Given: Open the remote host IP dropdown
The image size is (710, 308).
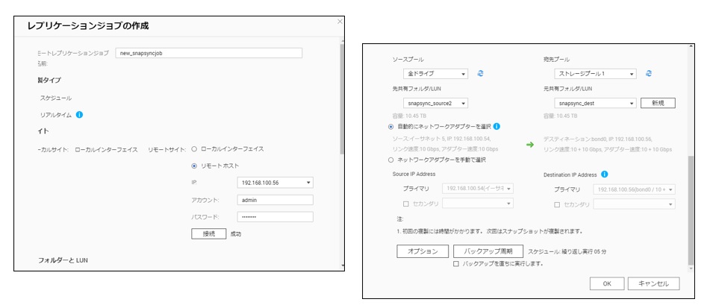Looking at the screenshot, I should (275, 183).
